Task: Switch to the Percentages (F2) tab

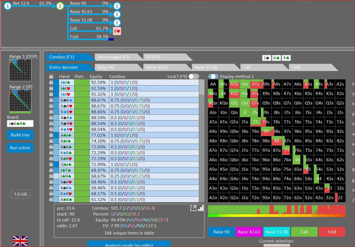Action: 117,57
